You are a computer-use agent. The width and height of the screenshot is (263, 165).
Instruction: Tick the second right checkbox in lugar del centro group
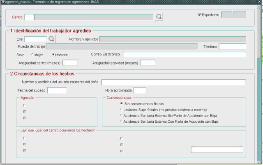[122, 144]
